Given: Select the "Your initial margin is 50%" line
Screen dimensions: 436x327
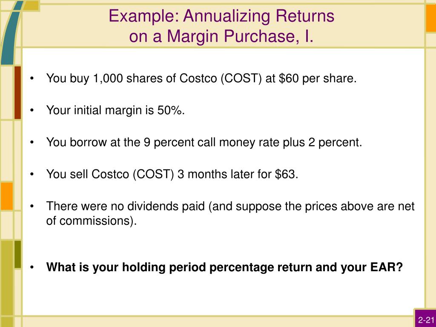Looking at the screenshot, I should tap(116, 110).
